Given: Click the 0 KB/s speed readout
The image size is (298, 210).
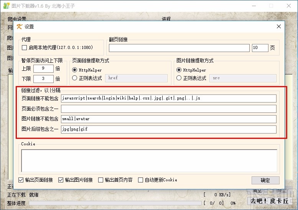Looking at the screenshot, I should [217, 195].
